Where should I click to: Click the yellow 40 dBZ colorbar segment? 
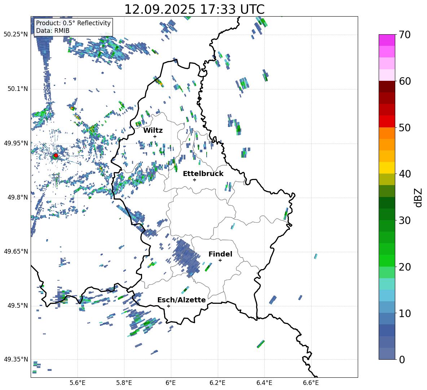pyautogui.click(x=387, y=168)
